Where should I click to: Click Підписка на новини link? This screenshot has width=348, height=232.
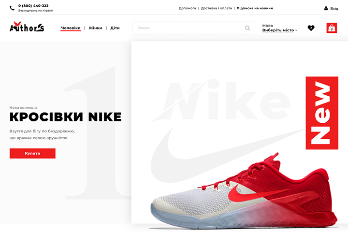[x=255, y=8]
